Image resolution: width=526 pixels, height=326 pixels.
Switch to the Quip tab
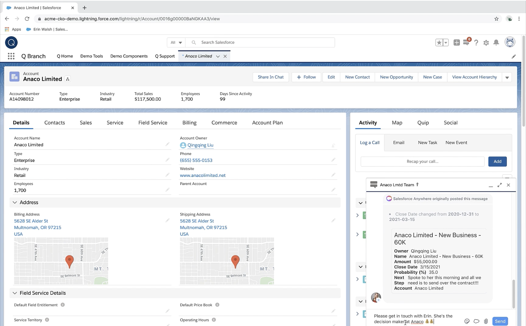click(423, 123)
